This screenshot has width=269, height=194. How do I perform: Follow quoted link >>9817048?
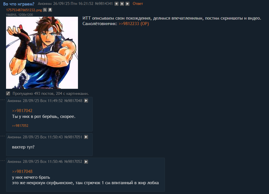click(x=22, y=172)
